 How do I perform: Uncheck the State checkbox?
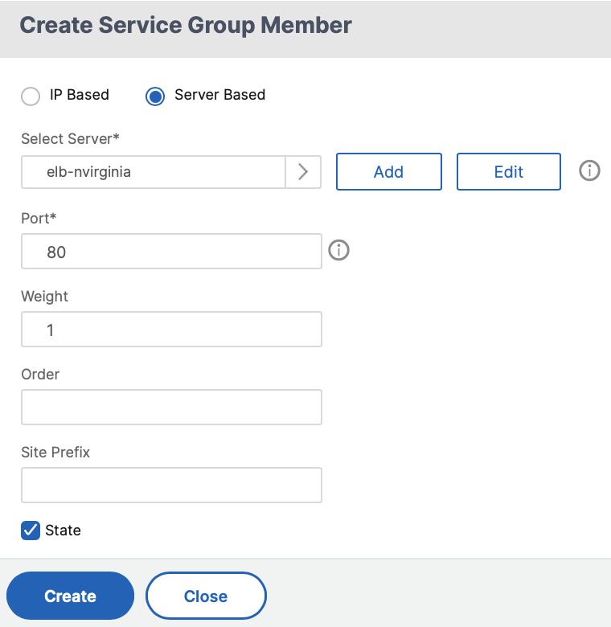31,531
